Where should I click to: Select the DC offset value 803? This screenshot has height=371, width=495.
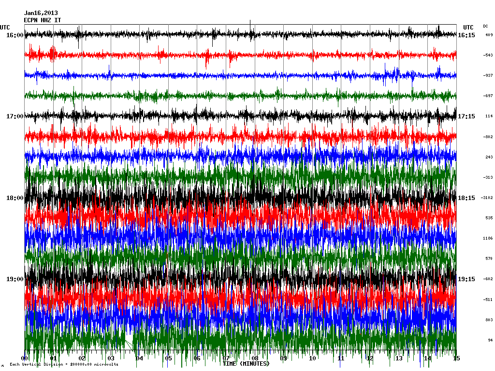tap(489, 320)
